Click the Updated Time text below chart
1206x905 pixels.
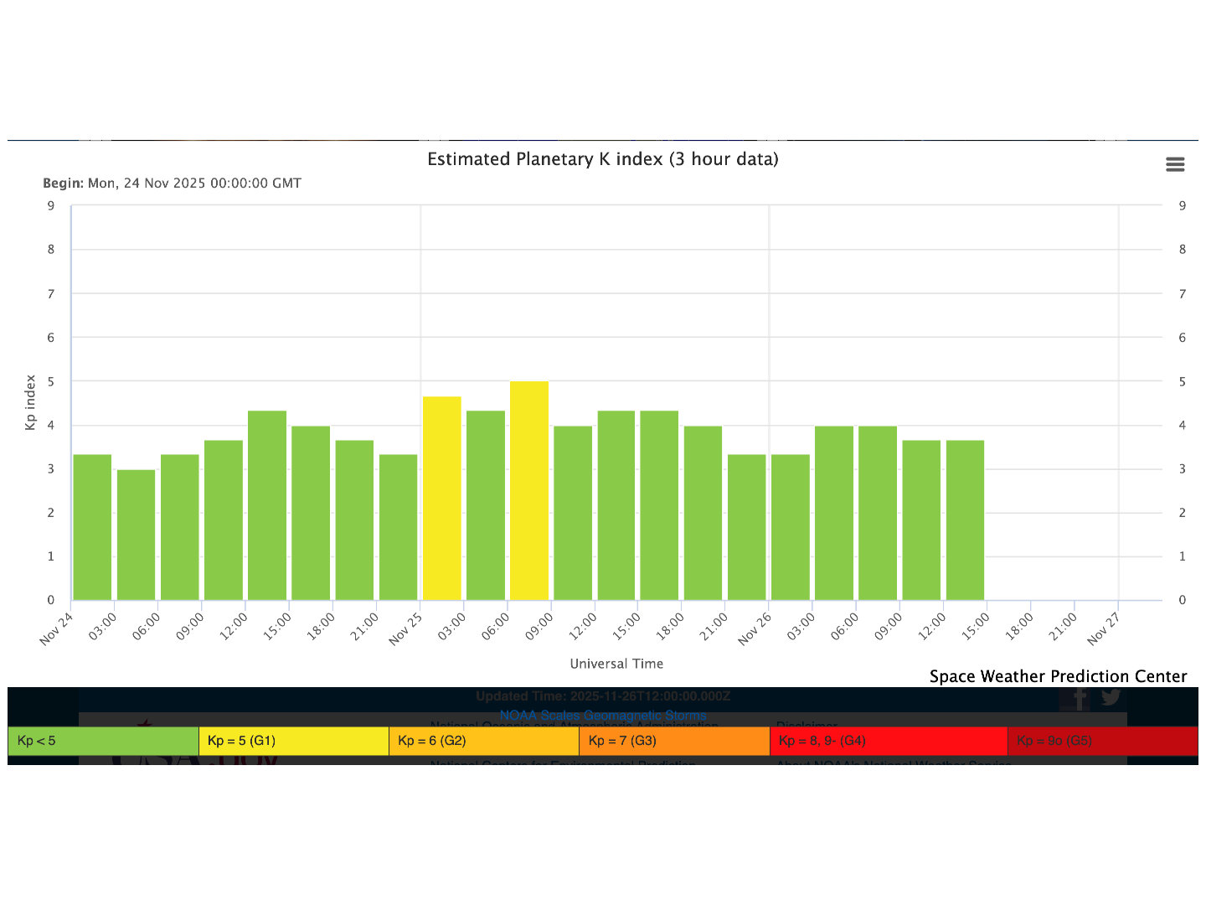click(602, 696)
